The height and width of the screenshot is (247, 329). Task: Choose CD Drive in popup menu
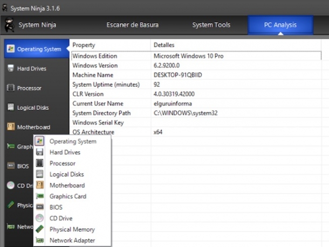pyautogui.click(x=72, y=218)
